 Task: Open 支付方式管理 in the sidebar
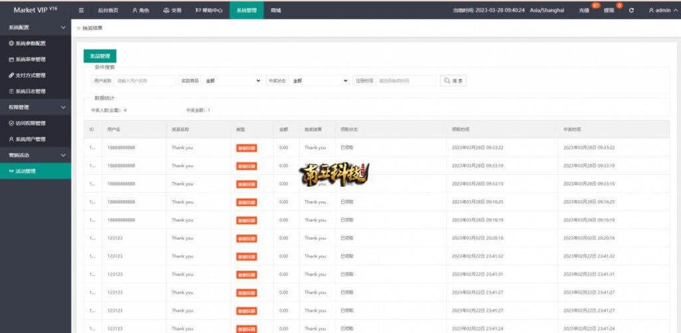[x=31, y=75]
